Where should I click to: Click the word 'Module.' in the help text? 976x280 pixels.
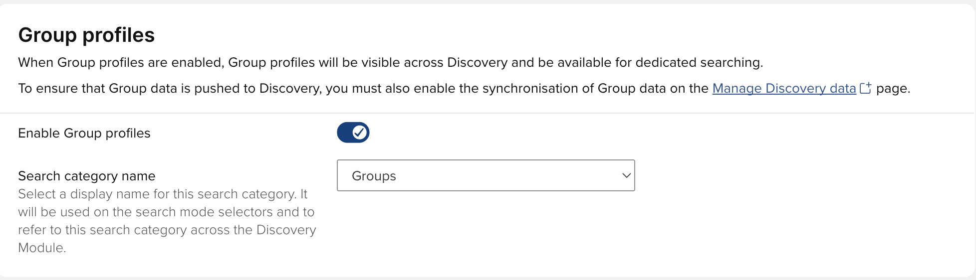pos(42,248)
